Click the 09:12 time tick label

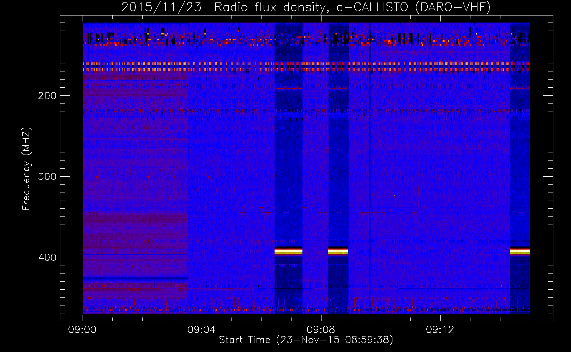pos(440,330)
